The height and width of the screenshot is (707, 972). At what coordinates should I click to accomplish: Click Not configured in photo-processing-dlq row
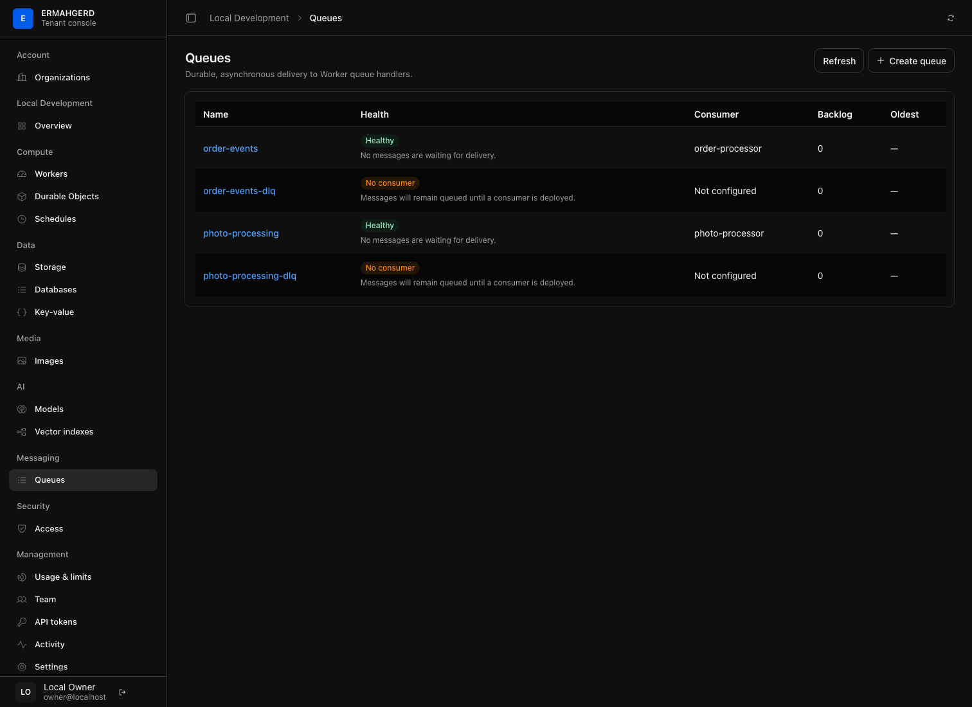(x=725, y=276)
